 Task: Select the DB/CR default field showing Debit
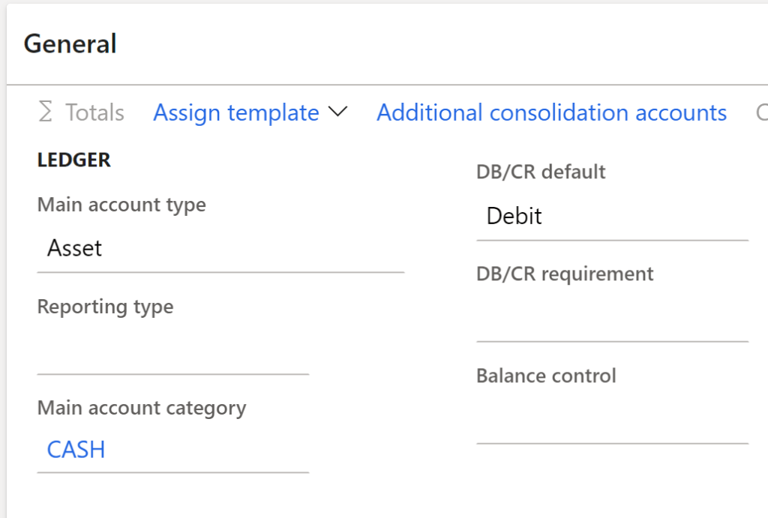pos(611,217)
